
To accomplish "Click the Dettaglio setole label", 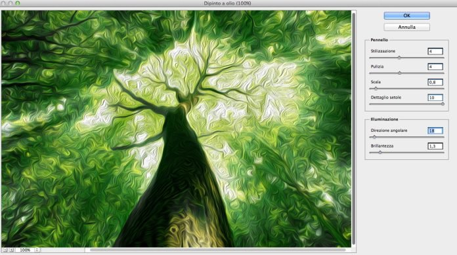I will click(x=385, y=97).
